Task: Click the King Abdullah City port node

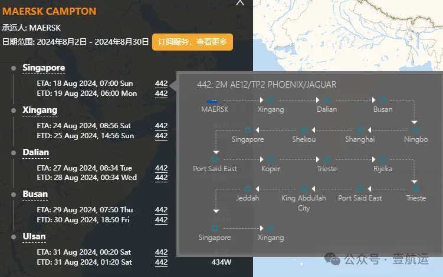Action: (304, 189)
